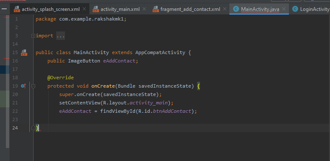Screen dimensions: 330x161
Task: Click red error stripe mark near line 1
Action: click(x=7, y=17)
